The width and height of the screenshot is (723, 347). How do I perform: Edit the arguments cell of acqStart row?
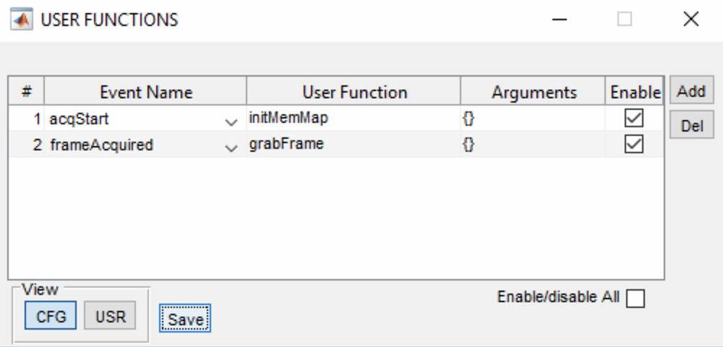(533, 119)
